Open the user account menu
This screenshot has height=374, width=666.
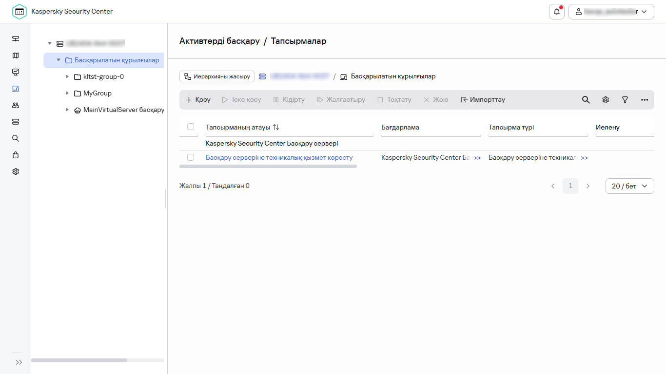coord(611,12)
